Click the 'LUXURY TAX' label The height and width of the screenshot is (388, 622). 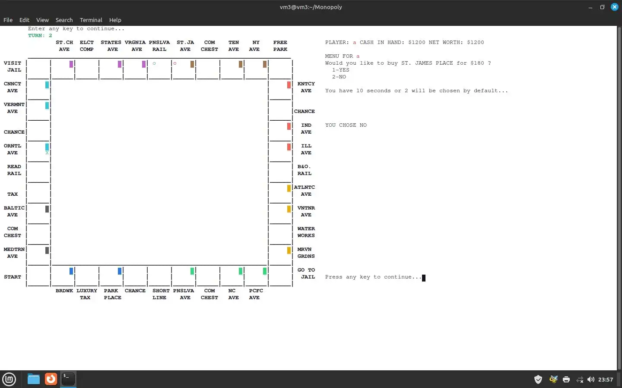coord(87,294)
